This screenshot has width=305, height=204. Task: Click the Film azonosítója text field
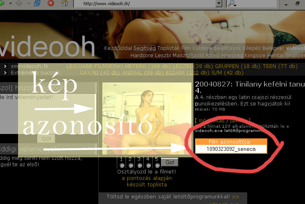pyautogui.click(x=231, y=149)
